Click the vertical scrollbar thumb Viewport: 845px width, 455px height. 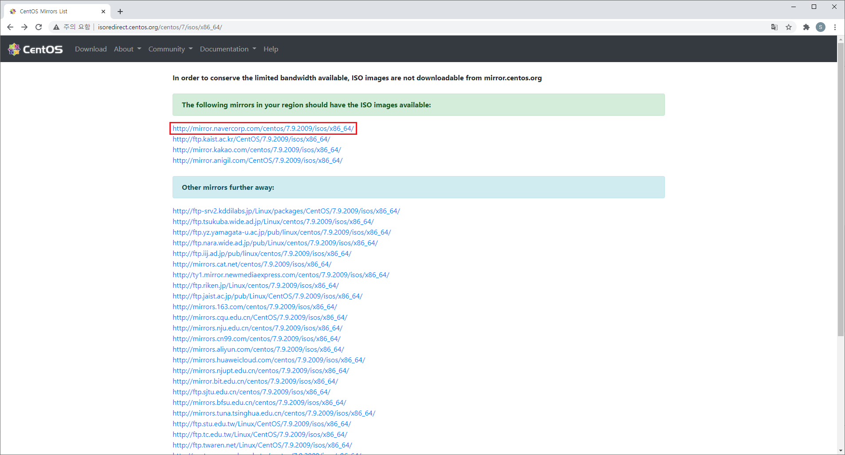[841, 190]
